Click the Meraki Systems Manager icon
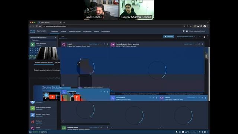Image resolution: width=238 pixels, height=134 pixels. [32, 108]
